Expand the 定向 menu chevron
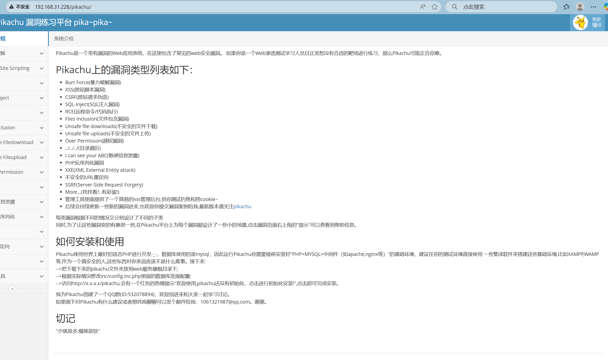The height and width of the screenshot is (360, 608). [42, 247]
